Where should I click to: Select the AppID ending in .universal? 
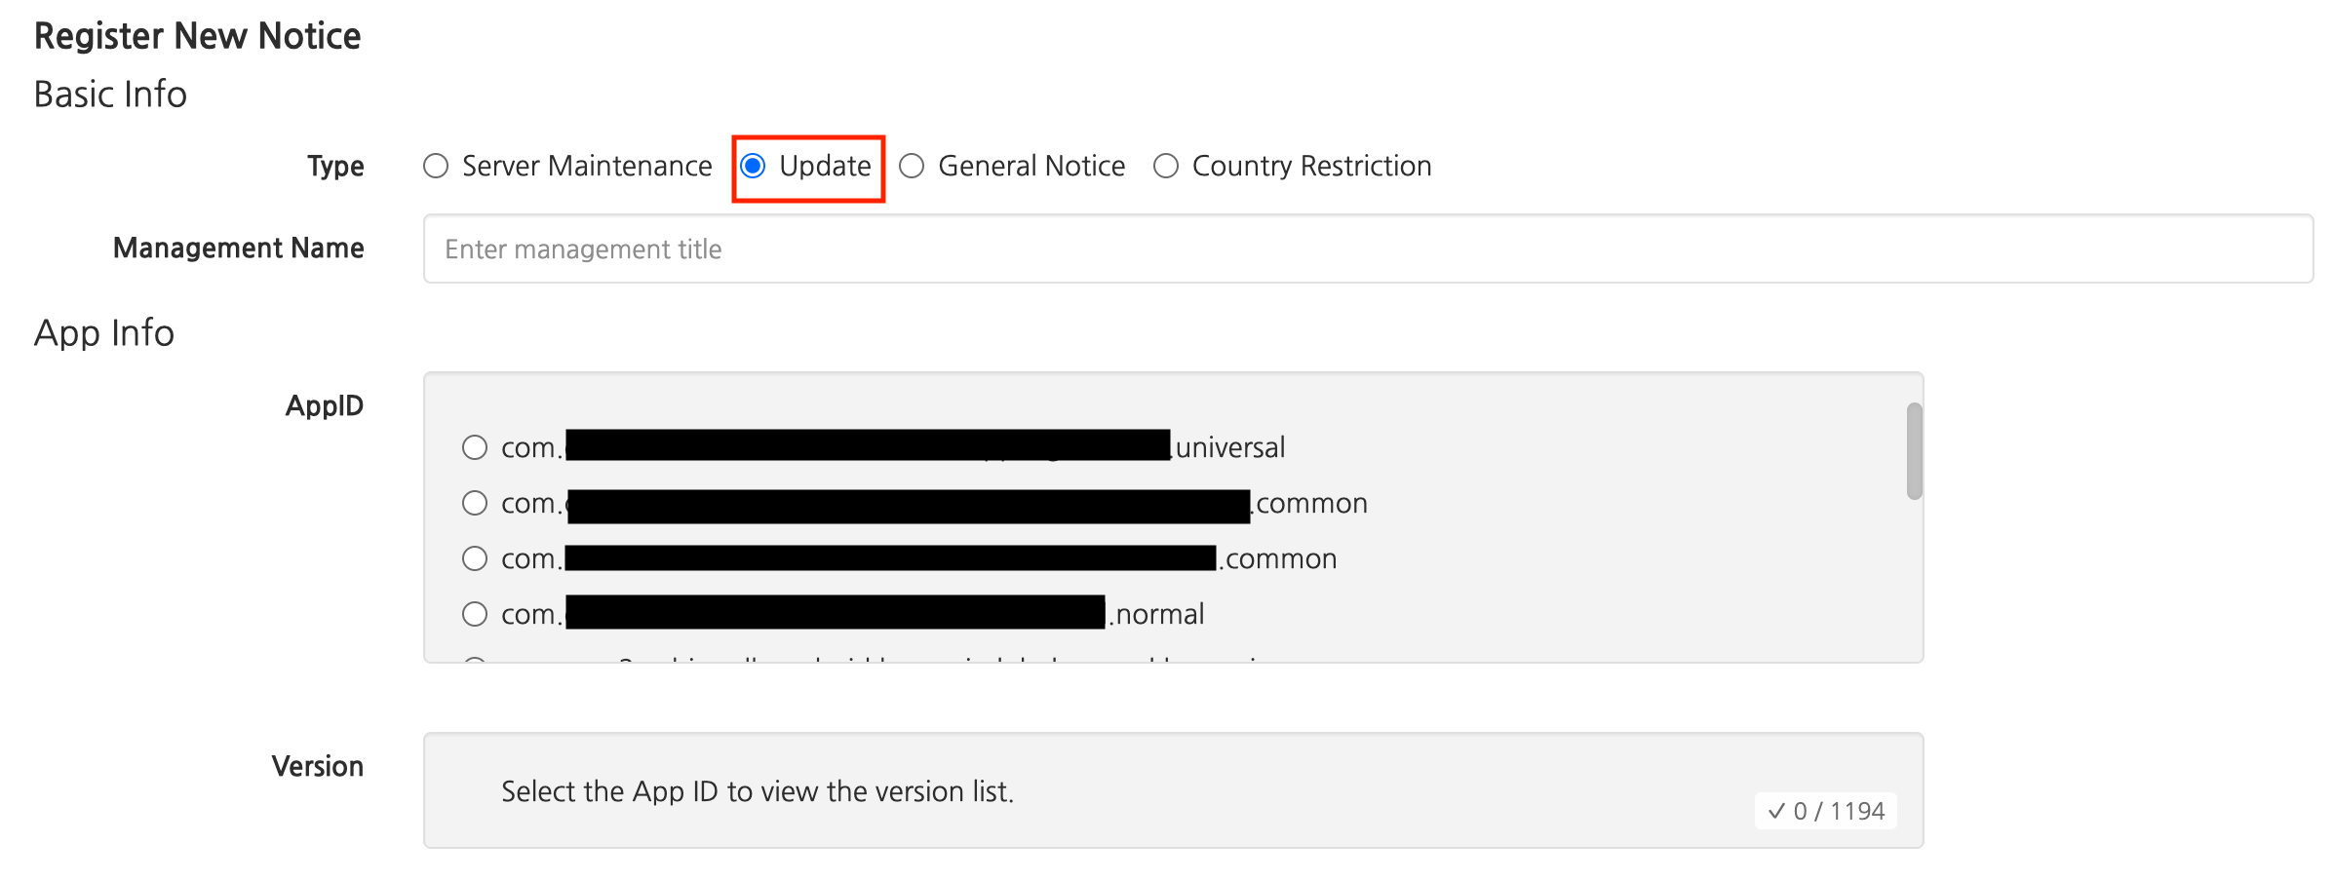pyautogui.click(x=475, y=447)
